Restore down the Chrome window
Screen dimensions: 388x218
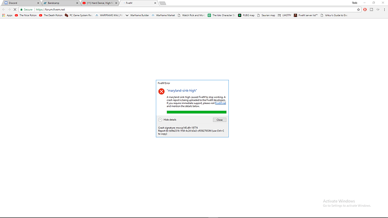click(373, 3)
